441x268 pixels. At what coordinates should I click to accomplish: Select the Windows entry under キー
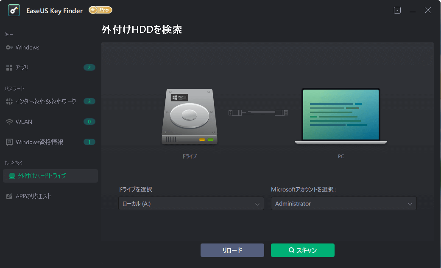[27, 47]
